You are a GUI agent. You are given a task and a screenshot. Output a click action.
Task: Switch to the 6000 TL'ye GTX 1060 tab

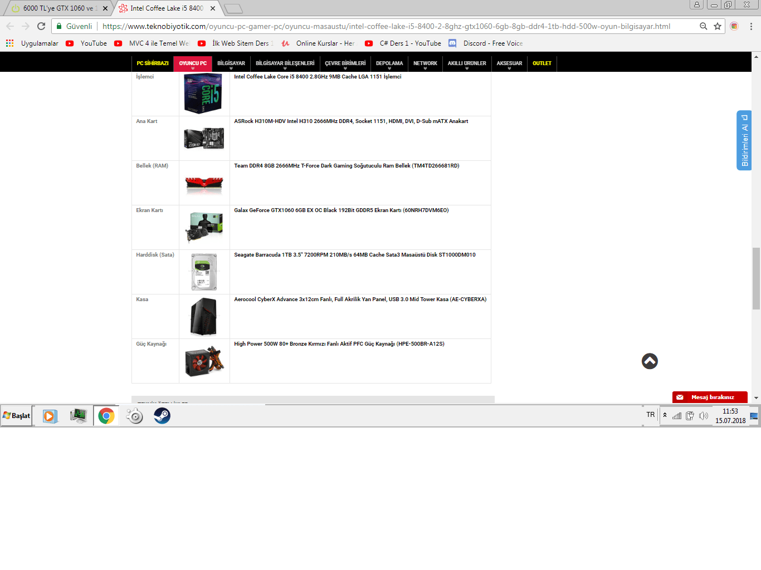tap(58, 8)
